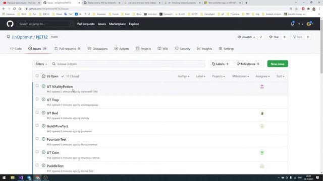Screen dimensions: 323x181
Task: Expand the Author filter dropdown
Action: click(184, 76)
